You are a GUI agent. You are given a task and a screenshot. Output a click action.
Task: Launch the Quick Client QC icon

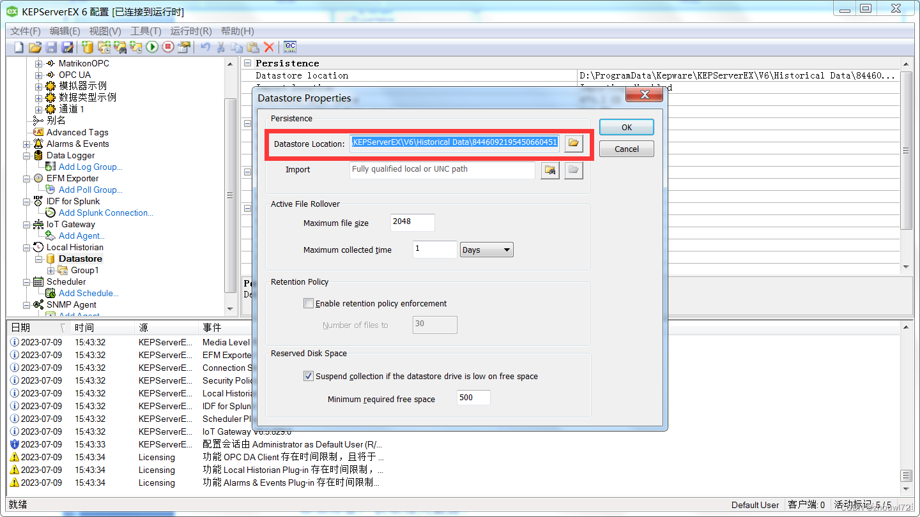click(290, 47)
